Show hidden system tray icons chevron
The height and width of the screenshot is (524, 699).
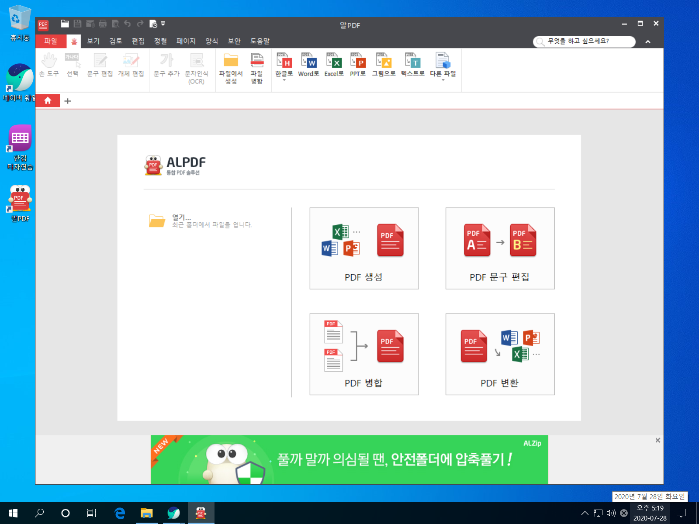(x=585, y=513)
